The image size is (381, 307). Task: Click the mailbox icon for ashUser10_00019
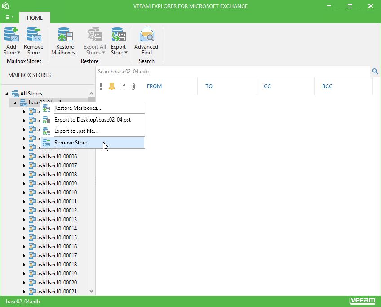point(32,274)
